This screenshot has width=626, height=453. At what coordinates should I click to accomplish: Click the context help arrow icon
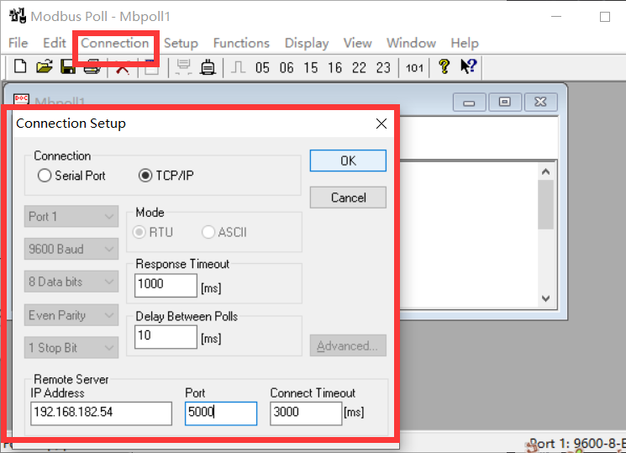(468, 66)
